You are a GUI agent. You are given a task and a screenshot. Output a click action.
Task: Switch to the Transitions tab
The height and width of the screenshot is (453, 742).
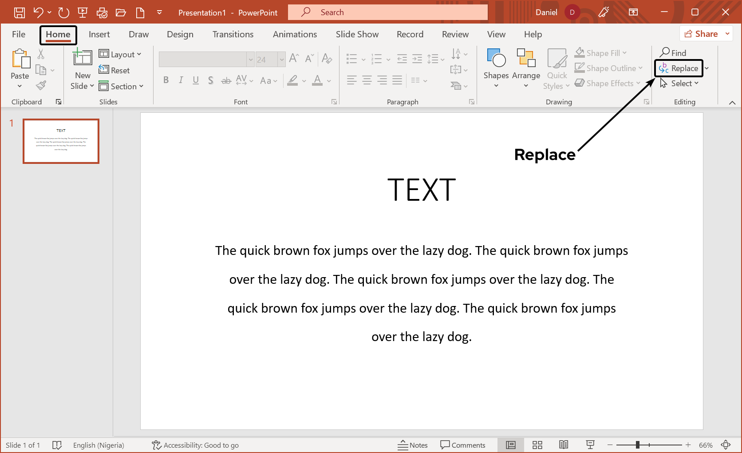click(x=233, y=34)
